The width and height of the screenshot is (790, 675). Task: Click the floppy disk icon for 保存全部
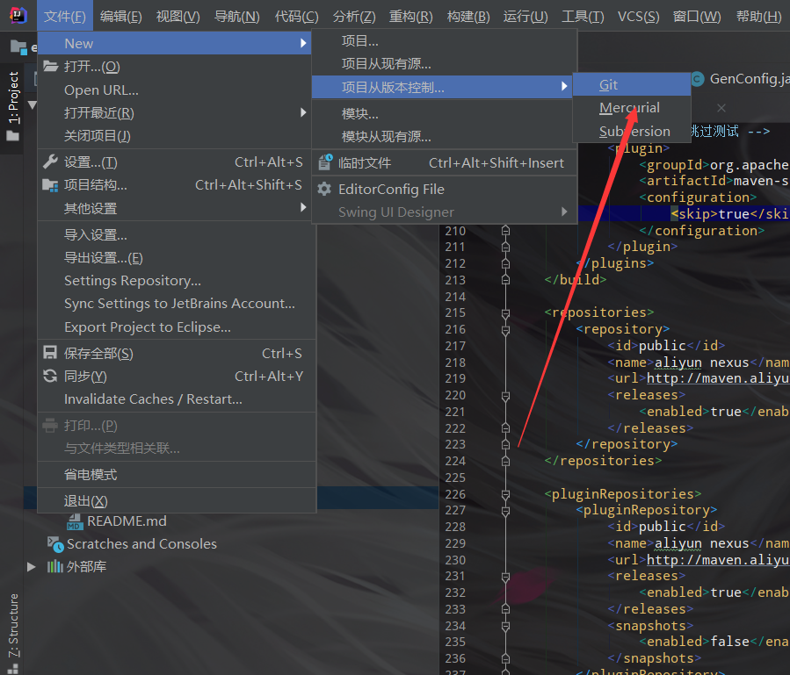click(x=50, y=352)
